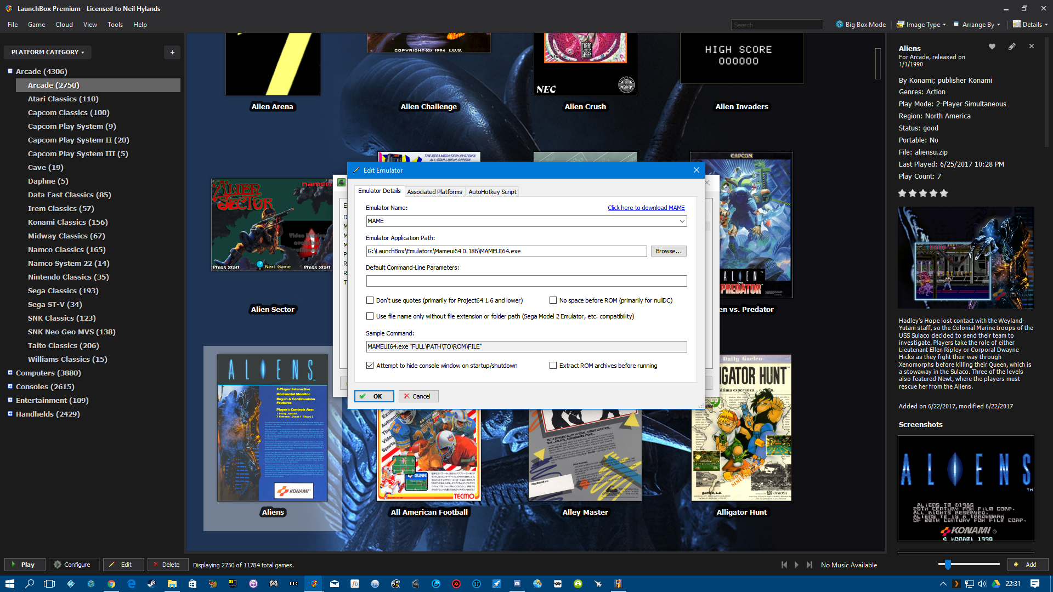Confirm the dialog with OK
This screenshot has height=592, width=1053.
[374, 396]
